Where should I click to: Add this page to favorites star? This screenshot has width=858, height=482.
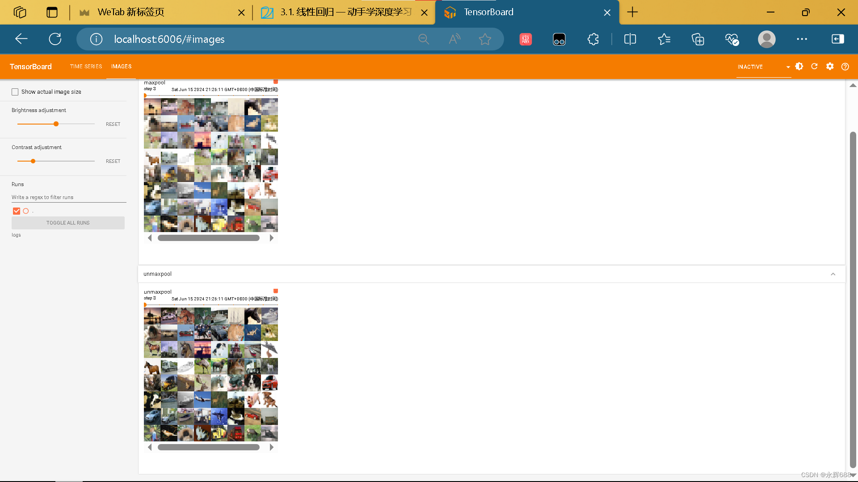(485, 39)
